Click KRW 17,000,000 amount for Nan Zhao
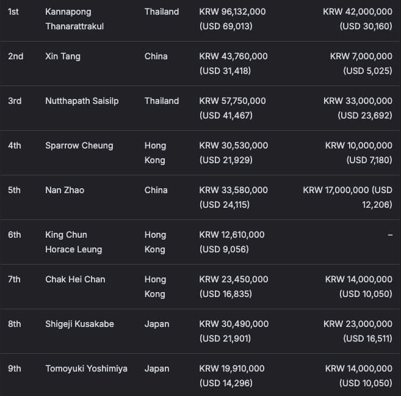The width and height of the screenshot is (401, 396). coord(348,190)
